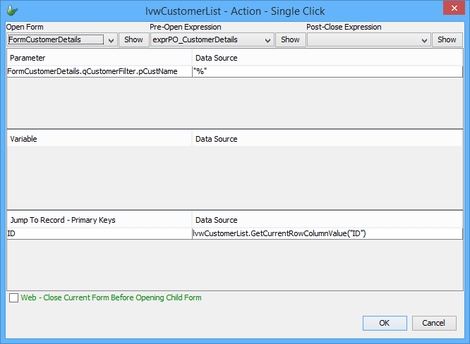Expand the Open Form dropdown

click(x=111, y=40)
